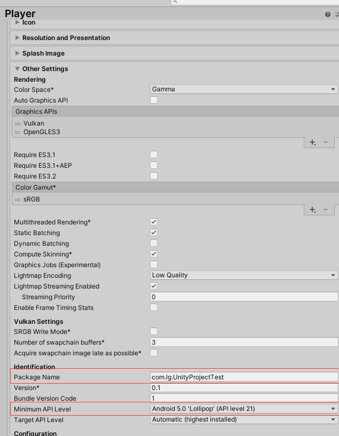Toggle Require ES3.1 checkbox

(x=154, y=154)
